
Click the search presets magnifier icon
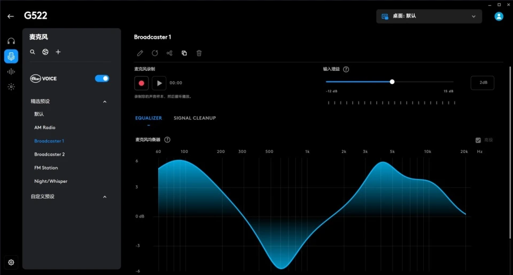[x=33, y=52]
